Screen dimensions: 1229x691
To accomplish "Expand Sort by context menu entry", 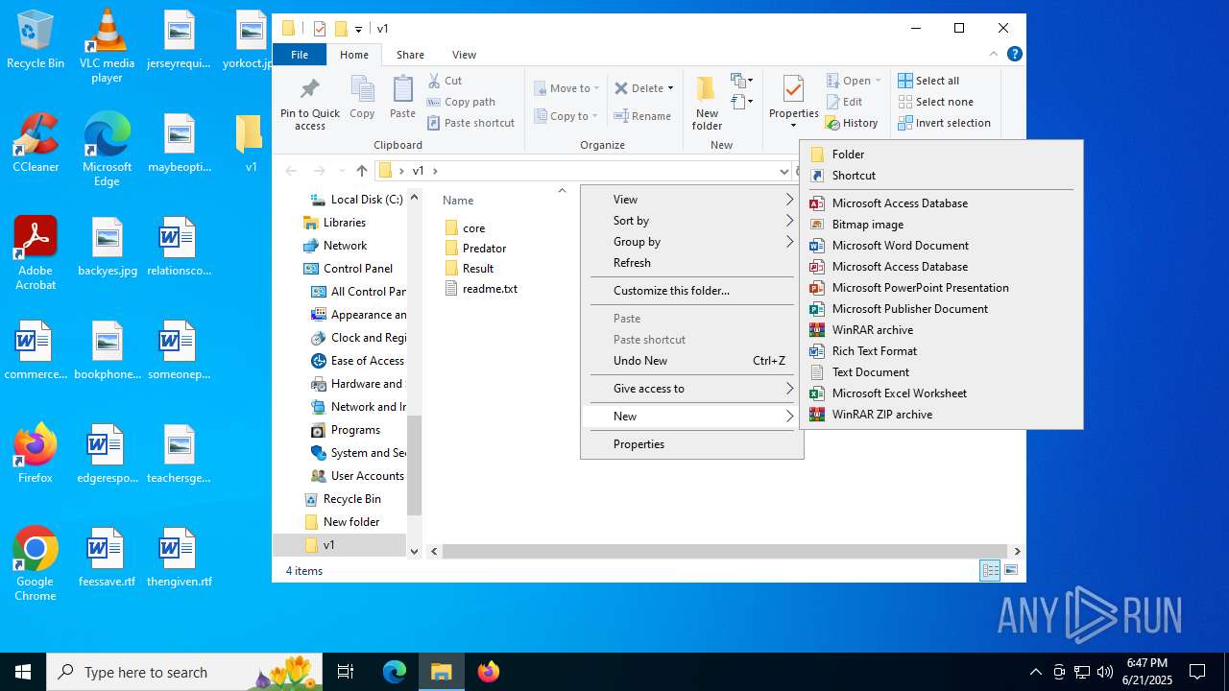I will [691, 221].
